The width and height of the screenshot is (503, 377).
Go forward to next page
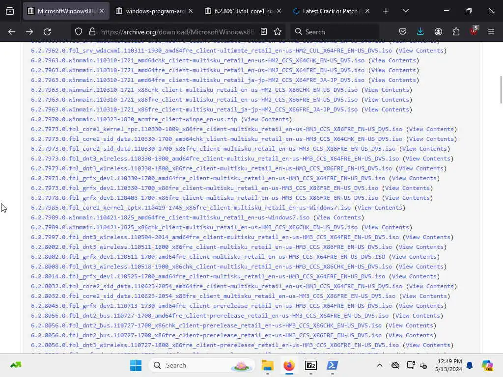click(x=29, y=32)
